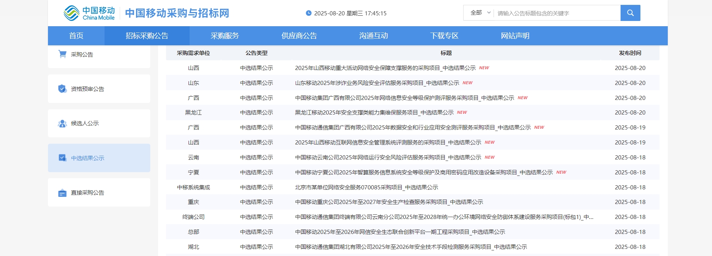Click 重庆 in the unit column
The image size is (712, 256).
193,202
